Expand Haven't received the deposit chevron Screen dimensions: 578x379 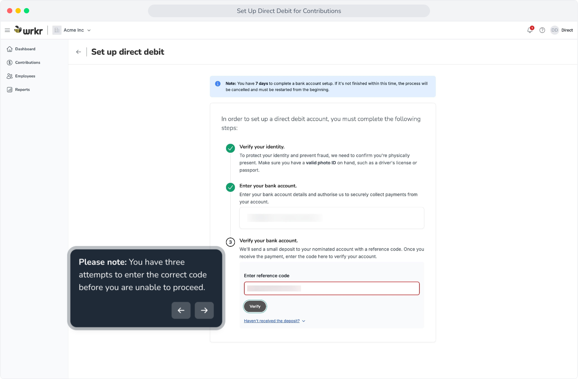tap(304, 321)
